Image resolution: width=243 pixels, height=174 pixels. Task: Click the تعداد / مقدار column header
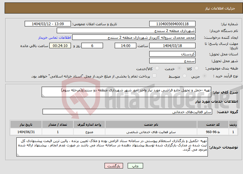tap(57, 125)
